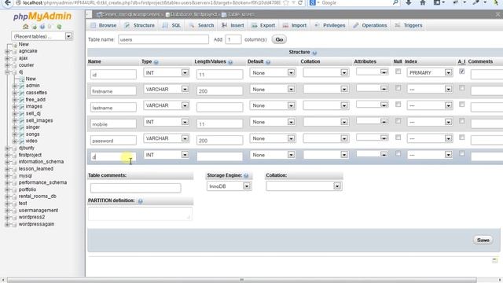Open the Recent tables dropdown
Screen dimensions: 503x283
[42, 36]
